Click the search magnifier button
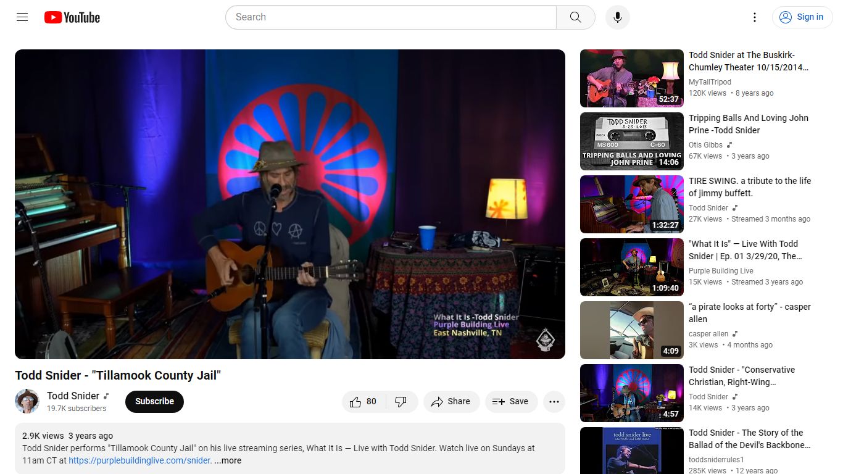 575,17
